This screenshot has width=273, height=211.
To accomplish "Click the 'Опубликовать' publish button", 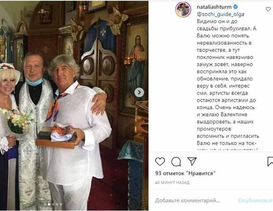I will point(255,200).
